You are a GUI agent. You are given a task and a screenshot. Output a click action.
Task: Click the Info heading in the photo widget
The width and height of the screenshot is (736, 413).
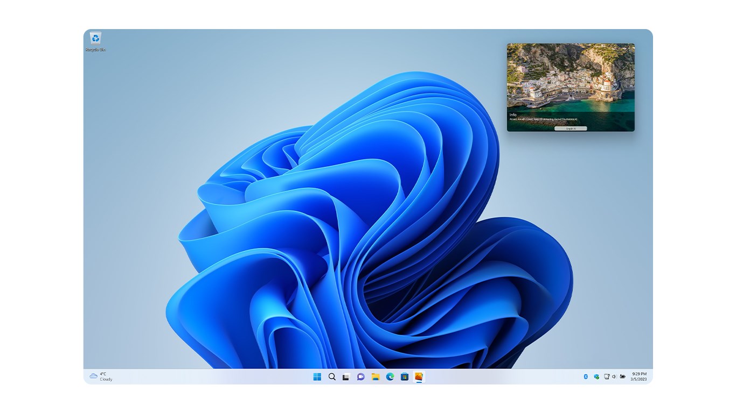click(x=513, y=115)
